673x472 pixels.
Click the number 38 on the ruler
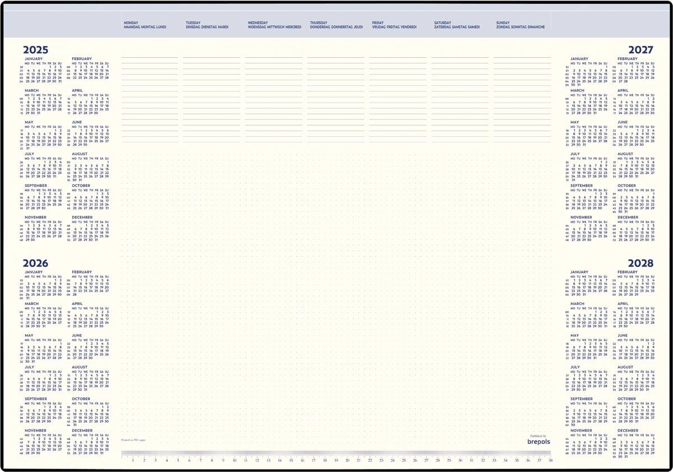tap(550, 461)
